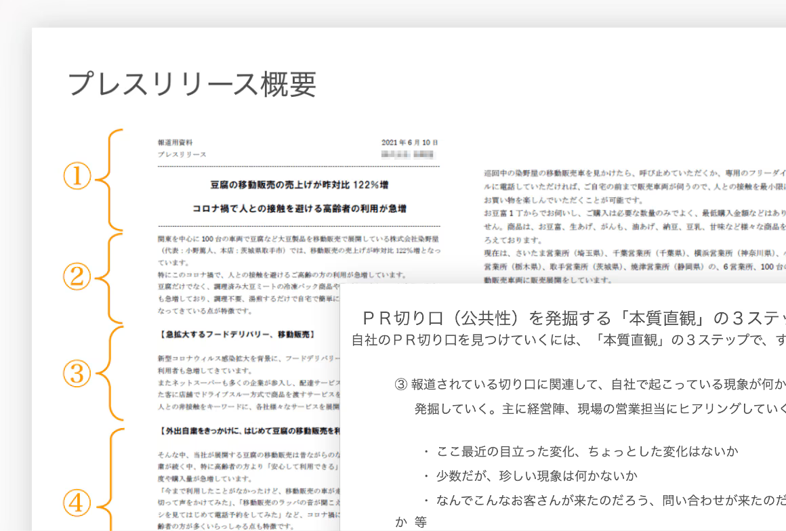Viewport: 786px width, 531px height.
Task: Select the subheadline starting with コロナ禍で人との接触
Action: (299, 208)
